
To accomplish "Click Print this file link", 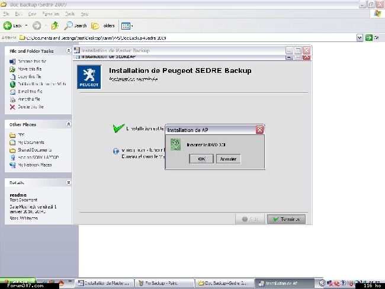I will [29, 99].
